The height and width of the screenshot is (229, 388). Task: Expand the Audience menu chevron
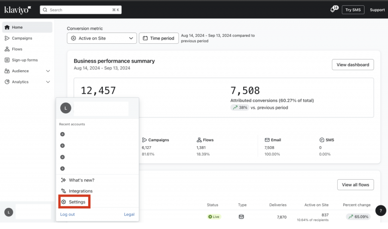point(48,71)
